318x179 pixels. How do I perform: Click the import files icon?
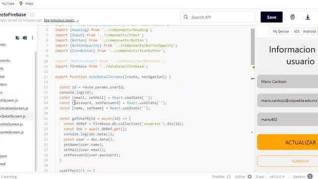click(17, 38)
